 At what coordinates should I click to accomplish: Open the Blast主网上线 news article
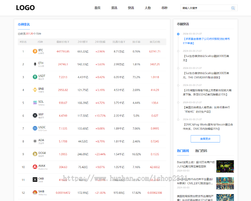tap(196, 164)
